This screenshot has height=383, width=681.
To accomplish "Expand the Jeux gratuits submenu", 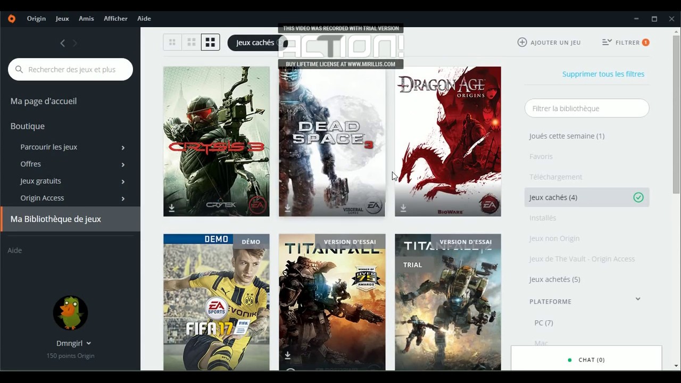I will (x=123, y=181).
